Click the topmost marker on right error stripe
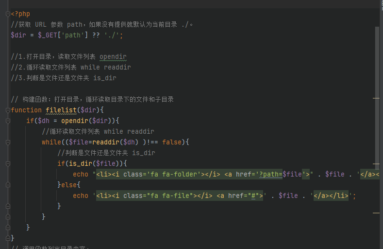This screenshot has width=383, height=249. [376, 99]
